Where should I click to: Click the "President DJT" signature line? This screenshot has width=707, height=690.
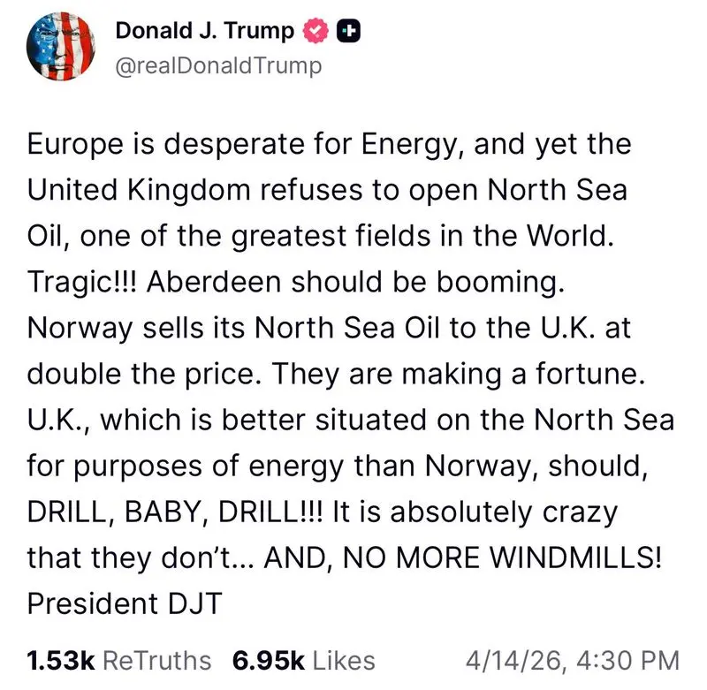tap(122, 603)
